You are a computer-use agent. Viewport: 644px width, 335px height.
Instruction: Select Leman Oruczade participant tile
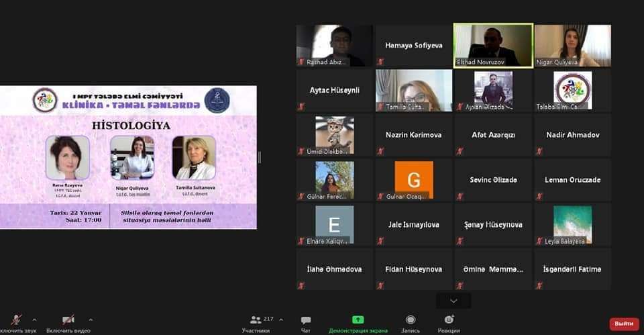[x=572, y=180]
